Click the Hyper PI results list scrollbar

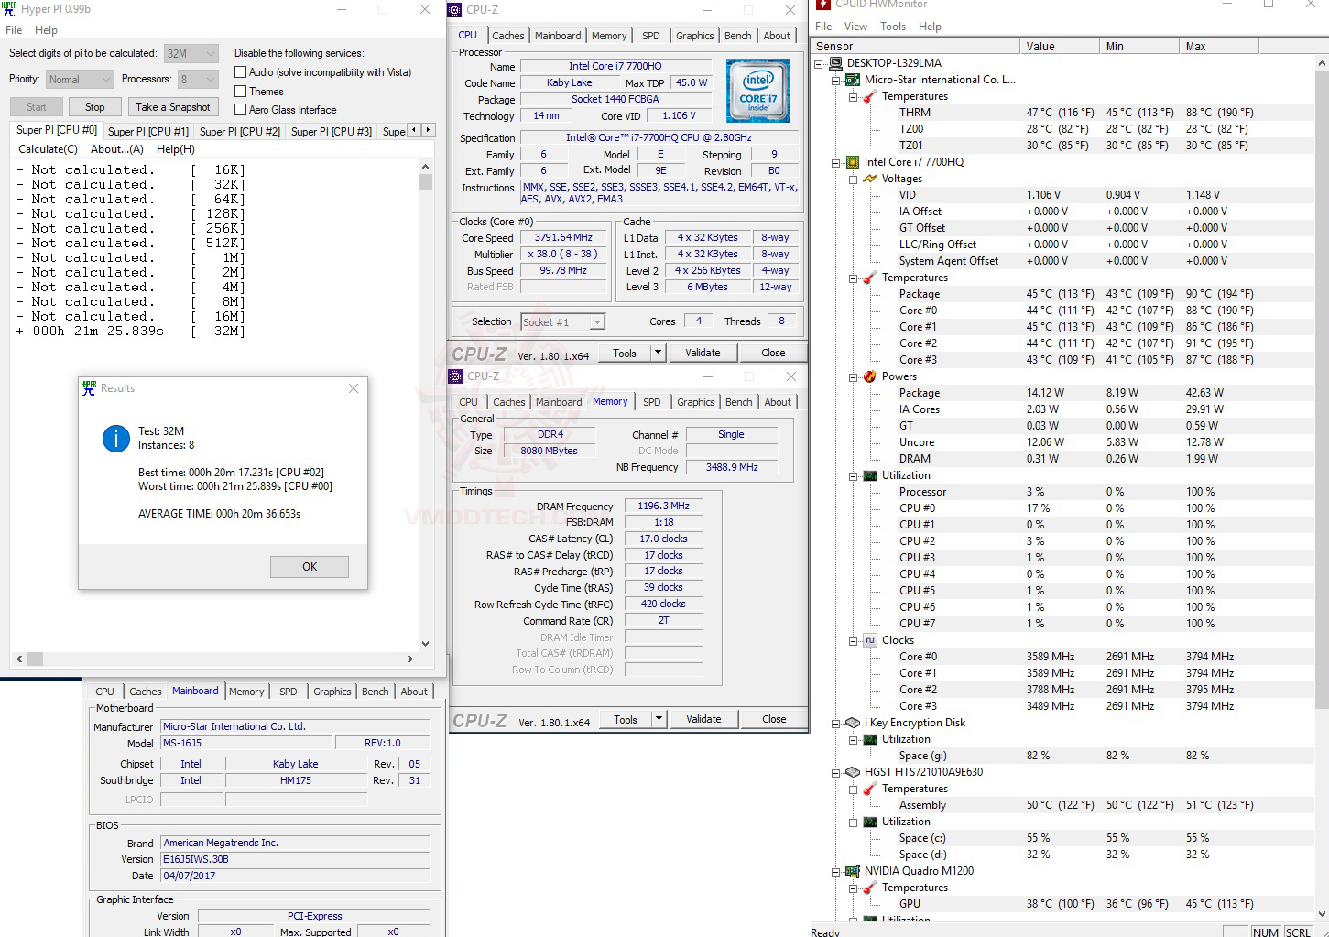[x=425, y=181]
